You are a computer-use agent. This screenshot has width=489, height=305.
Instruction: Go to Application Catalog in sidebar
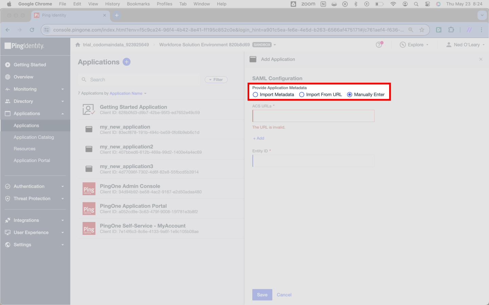pos(34,137)
